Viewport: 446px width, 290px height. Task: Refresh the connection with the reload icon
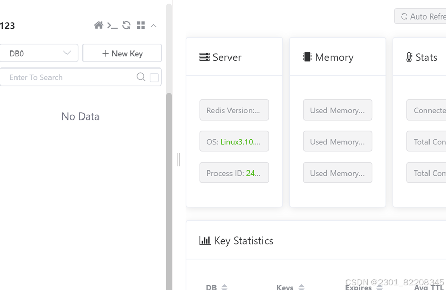[126, 25]
